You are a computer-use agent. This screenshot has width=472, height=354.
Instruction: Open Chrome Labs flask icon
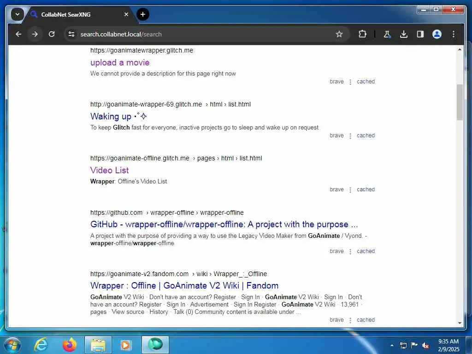387,34
